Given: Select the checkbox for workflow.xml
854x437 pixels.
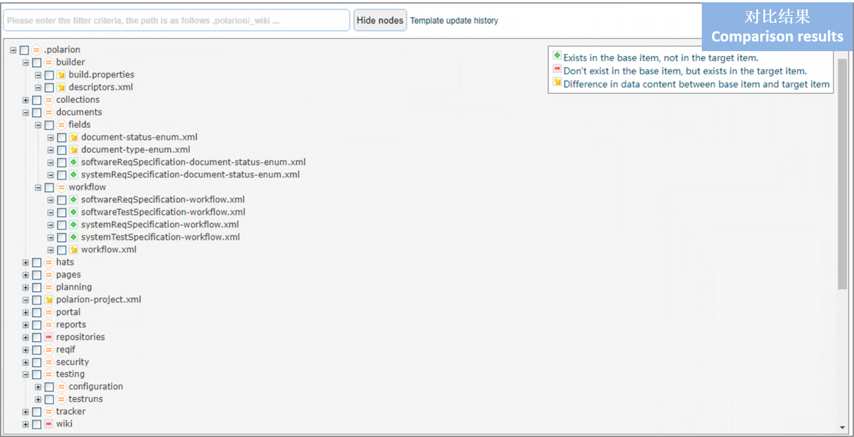Looking at the screenshot, I should (62, 250).
